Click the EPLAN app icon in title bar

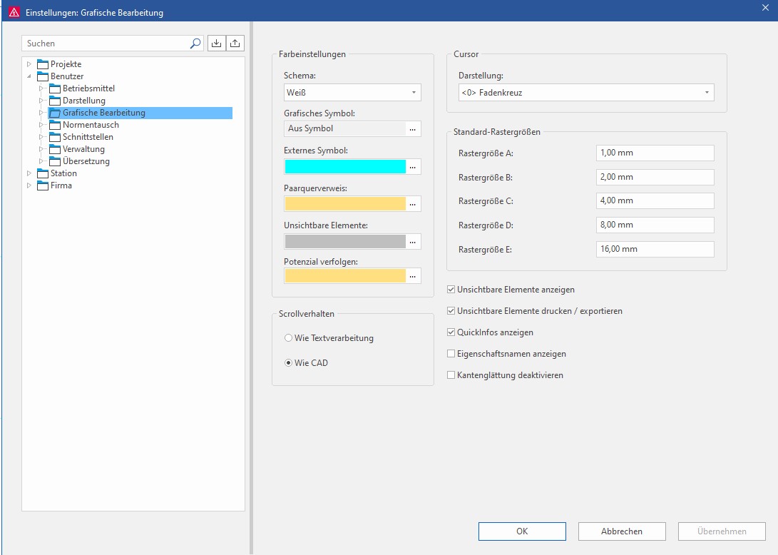pyautogui.click(x=14, y=12)
